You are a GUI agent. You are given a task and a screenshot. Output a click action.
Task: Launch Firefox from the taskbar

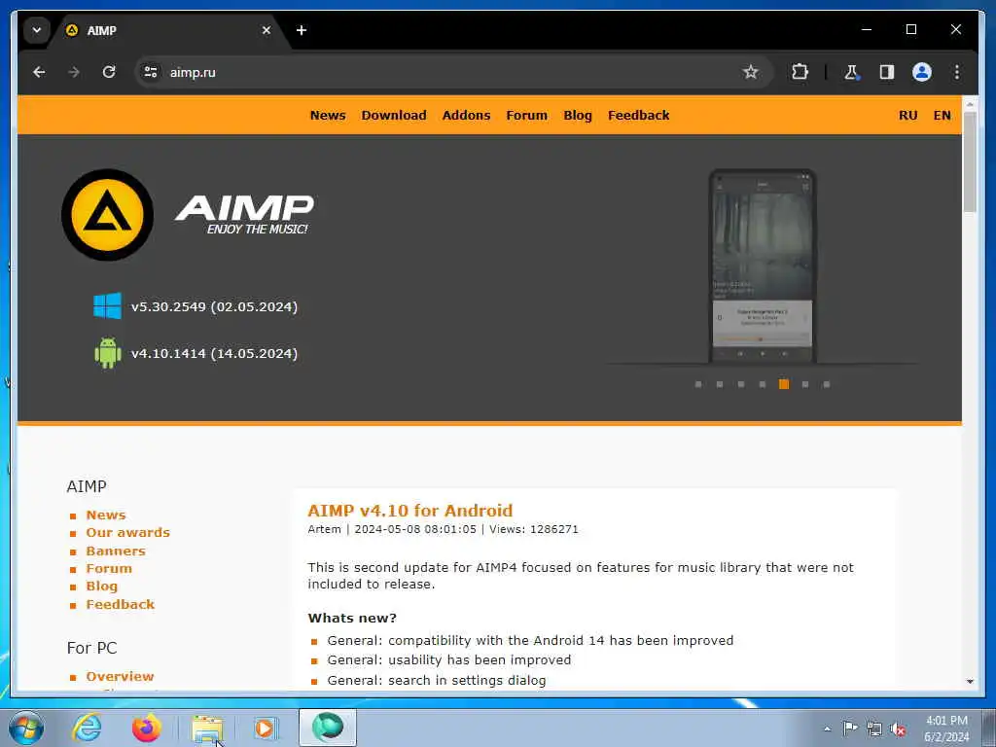click(x=147, y=728)
